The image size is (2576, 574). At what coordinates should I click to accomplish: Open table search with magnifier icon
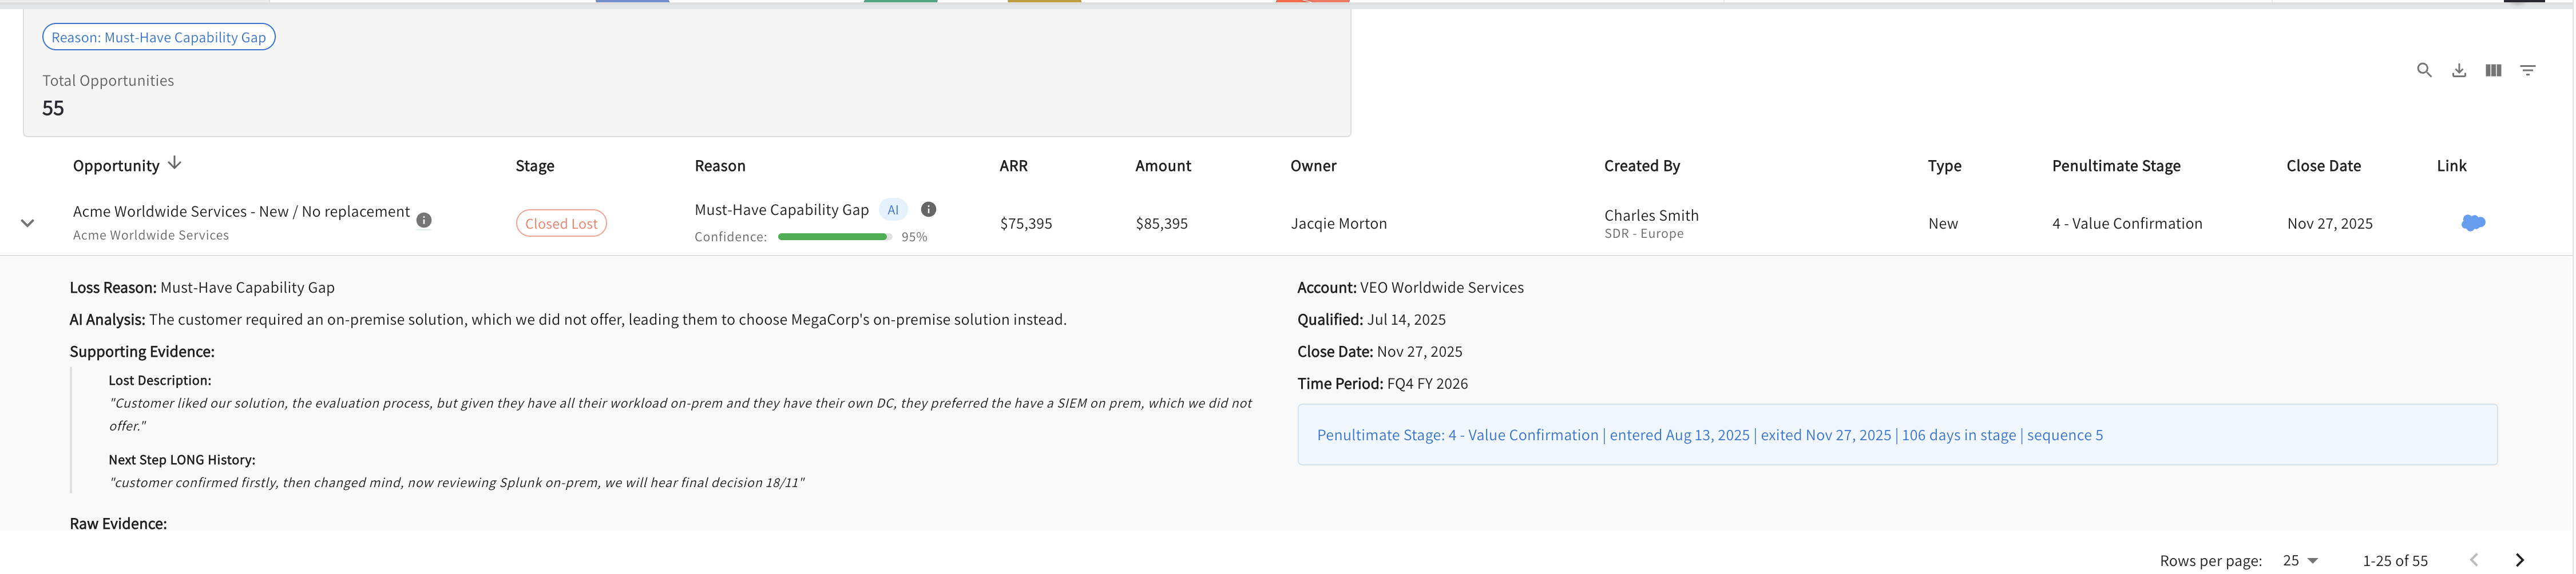(x=2424, y=70)
